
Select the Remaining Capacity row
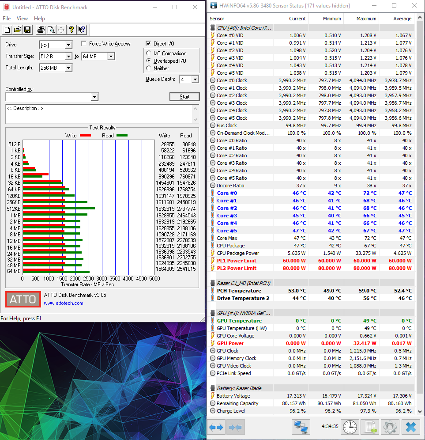point(311,403)
